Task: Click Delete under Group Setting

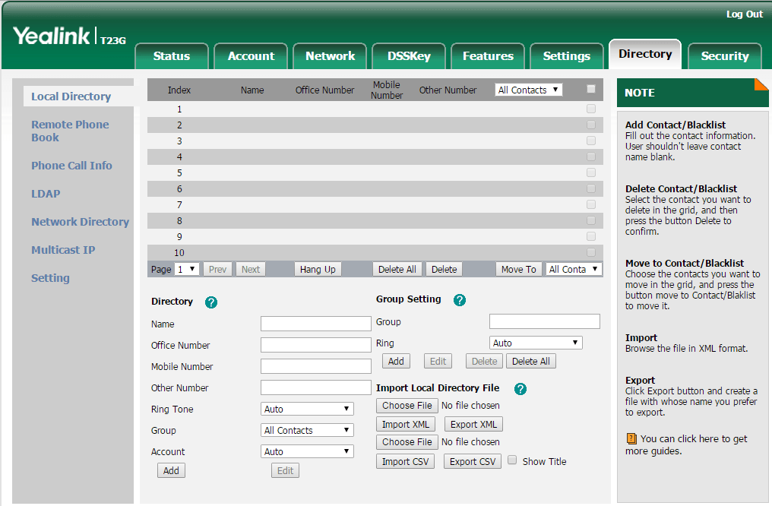Action: (485, 362)
